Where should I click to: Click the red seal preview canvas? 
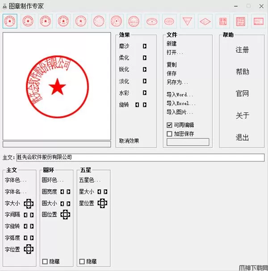tap(57, 86)
